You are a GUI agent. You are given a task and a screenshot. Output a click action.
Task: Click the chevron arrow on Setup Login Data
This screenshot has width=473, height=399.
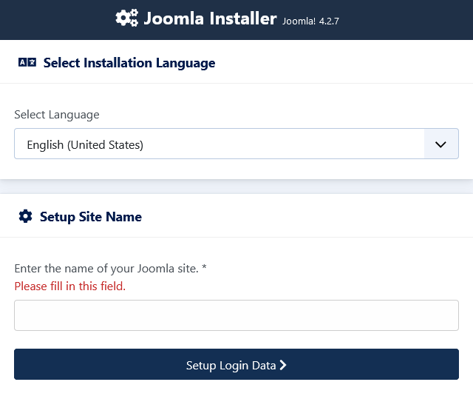[283, 365]
